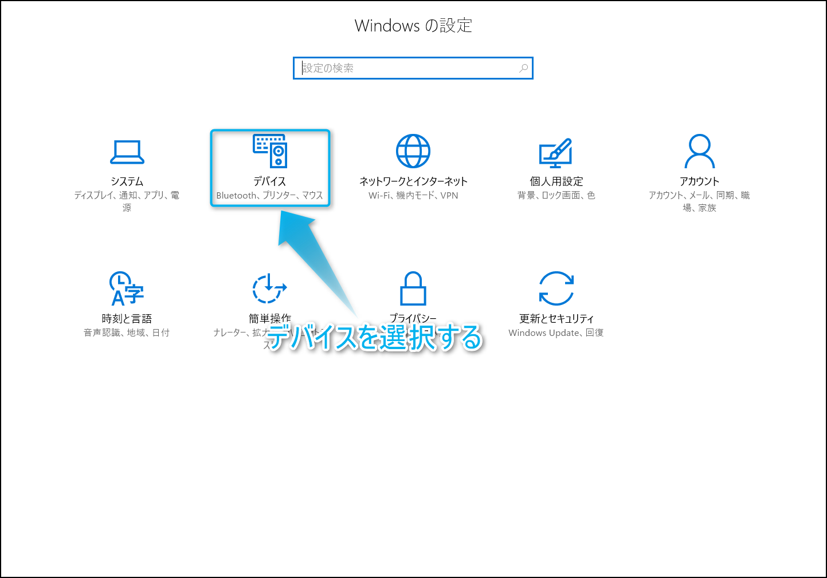Image resolution: width=827 pixels, height=578 pixels.
Task: Open the Network globe icon
Action: tap(413, 151)
